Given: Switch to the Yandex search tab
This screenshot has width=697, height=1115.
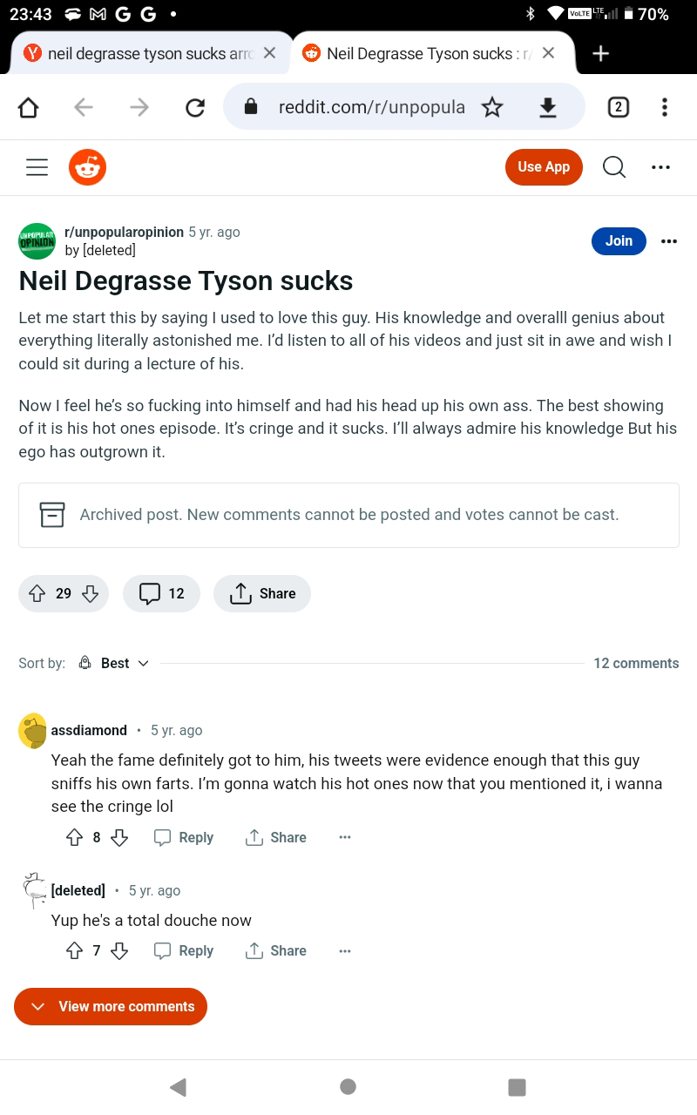Looking at the screenshot, I should (149, 53).
